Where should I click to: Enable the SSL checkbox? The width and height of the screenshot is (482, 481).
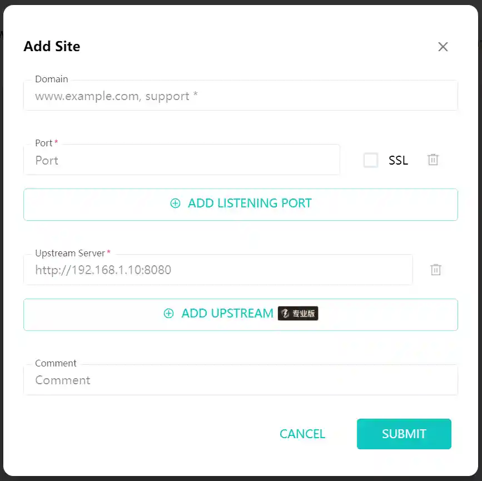pyautogui.click(x=371, y=160)
